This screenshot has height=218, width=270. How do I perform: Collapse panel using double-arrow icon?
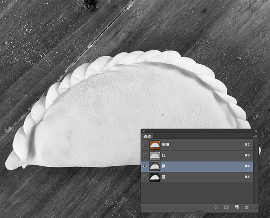tap(256, 131)
